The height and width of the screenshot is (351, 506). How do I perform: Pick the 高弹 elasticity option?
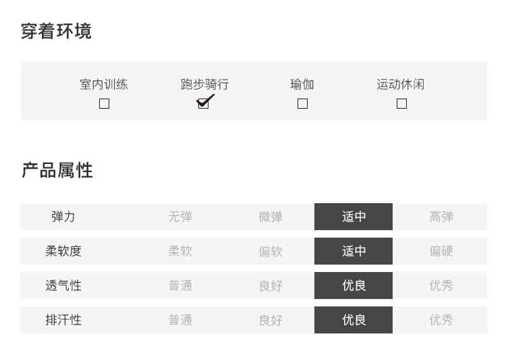click(x=441, y=217)
